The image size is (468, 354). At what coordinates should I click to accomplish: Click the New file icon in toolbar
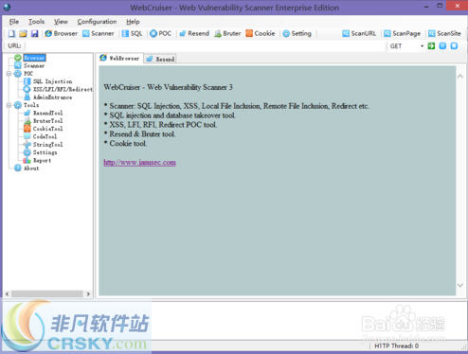[x=11, y=33]
